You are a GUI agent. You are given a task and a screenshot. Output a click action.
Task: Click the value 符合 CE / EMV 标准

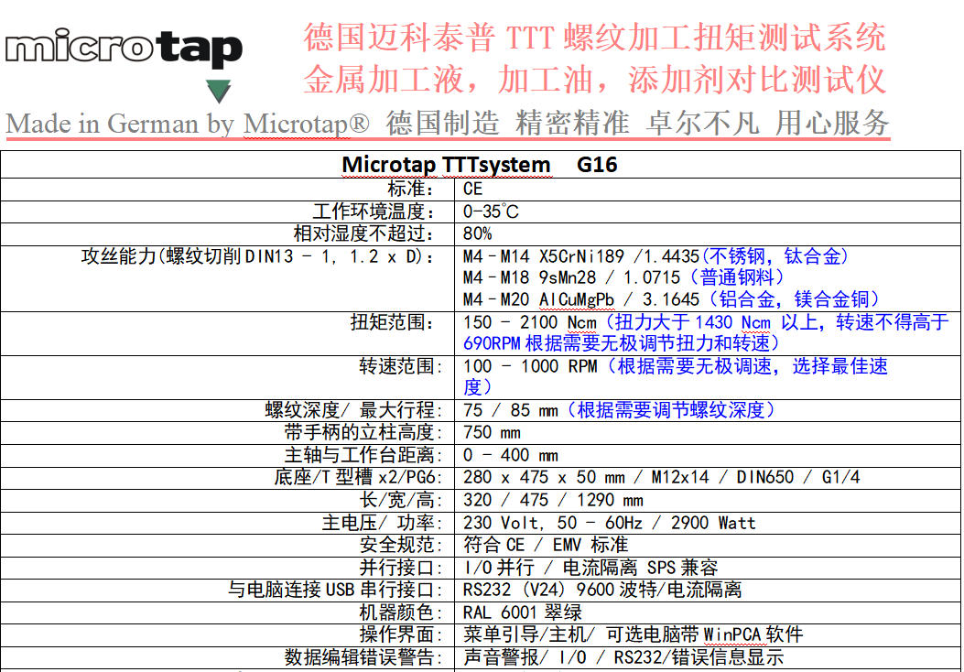(x=546, y=545)
